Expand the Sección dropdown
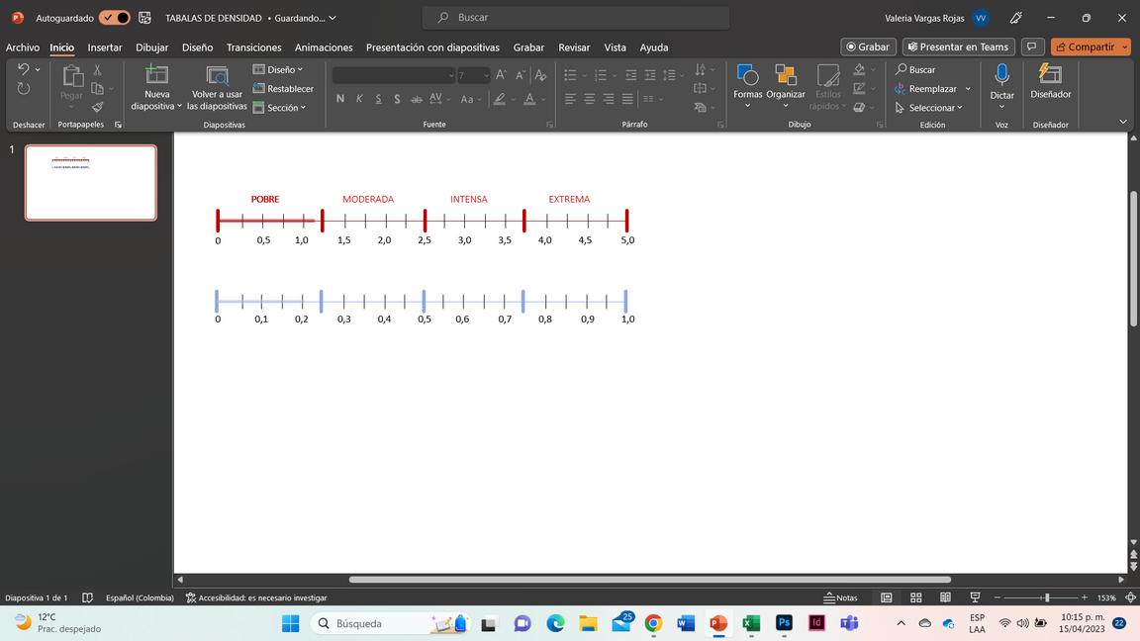 [x=280, y=108]
